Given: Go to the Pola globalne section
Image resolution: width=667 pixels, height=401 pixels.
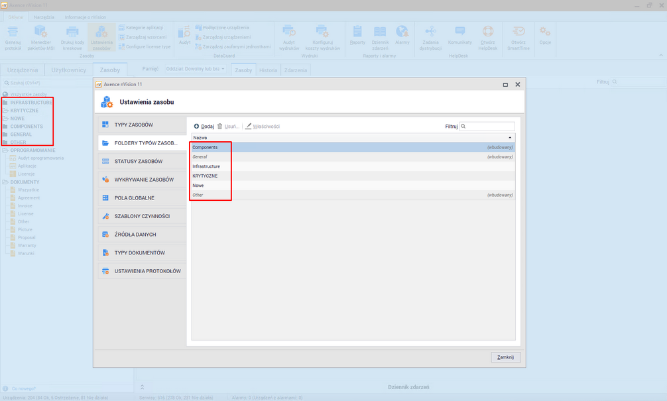Looking at the screenshot, I should (134, 198).
